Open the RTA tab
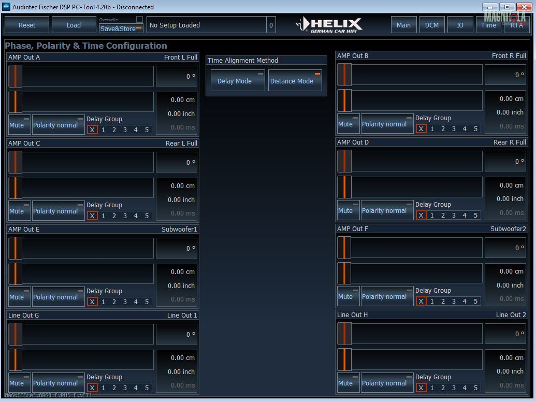536x401 pixels. point(516,25)
